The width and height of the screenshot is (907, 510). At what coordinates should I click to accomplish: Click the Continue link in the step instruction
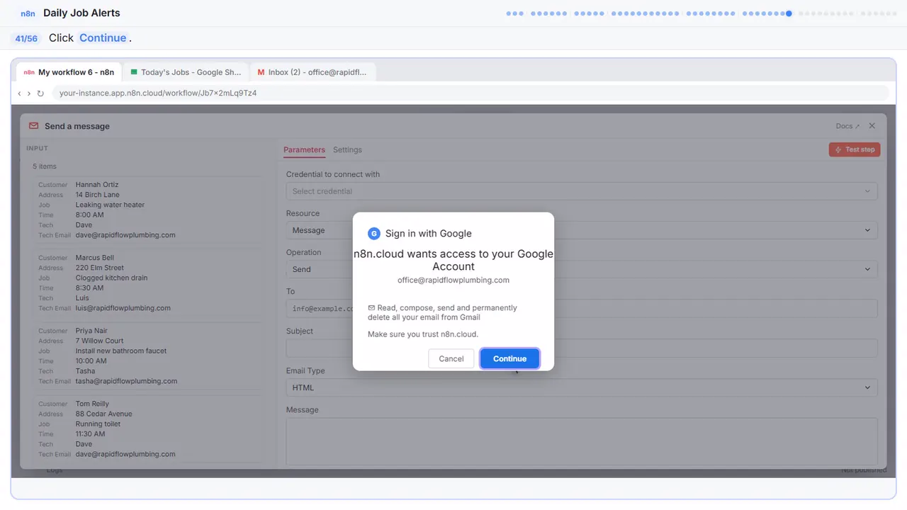[103, 38]
